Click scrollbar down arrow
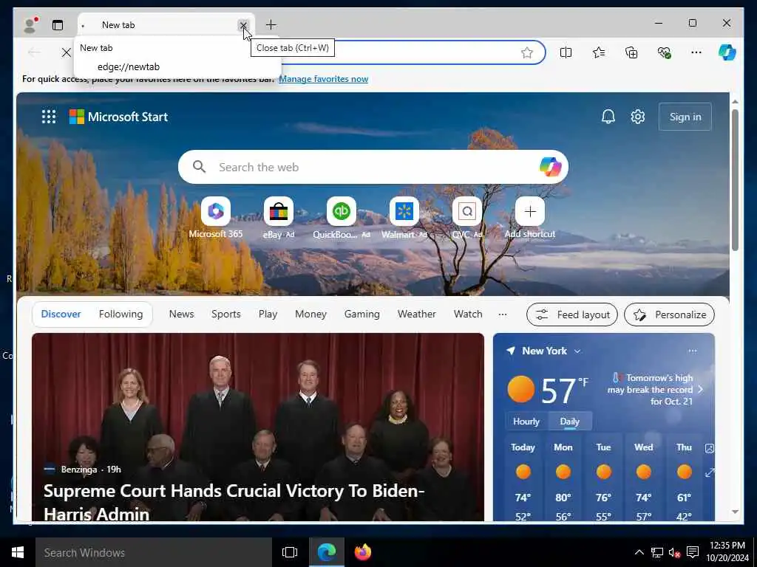 tap(735, 512)
